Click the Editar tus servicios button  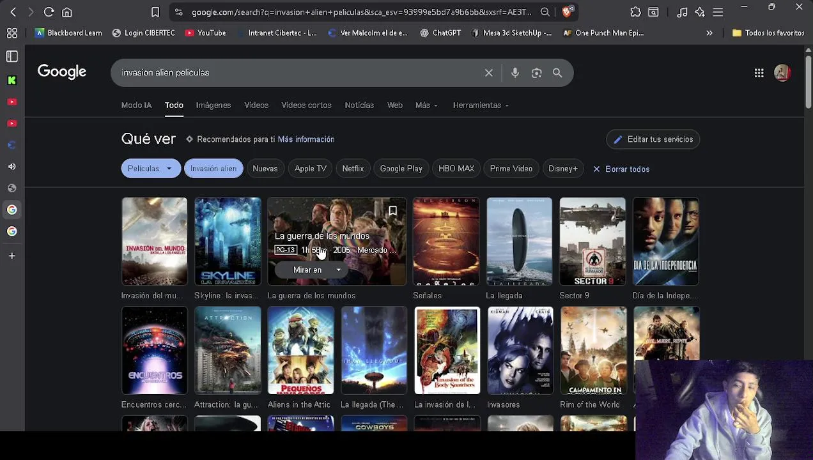(x=653, y=139)
